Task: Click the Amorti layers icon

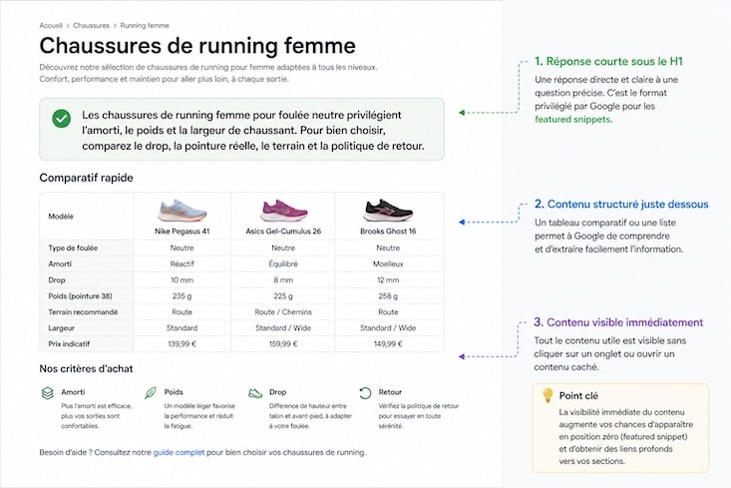Action: (48, 393)
